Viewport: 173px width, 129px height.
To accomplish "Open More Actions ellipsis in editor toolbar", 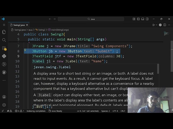I will (169, 25).
